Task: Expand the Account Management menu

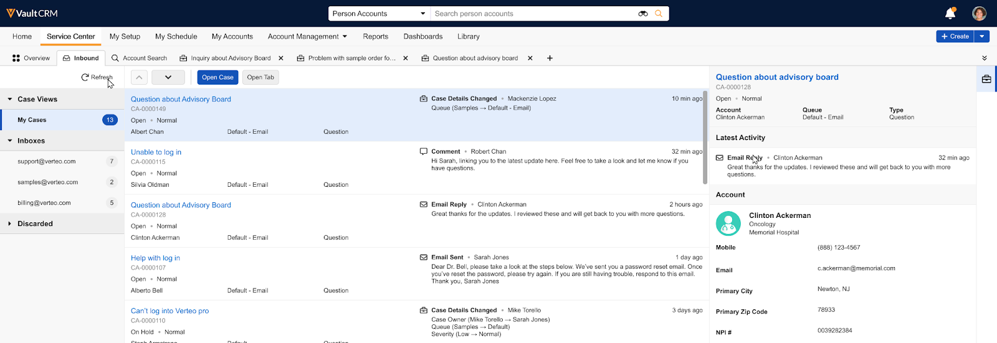Action: coord(307,37)
